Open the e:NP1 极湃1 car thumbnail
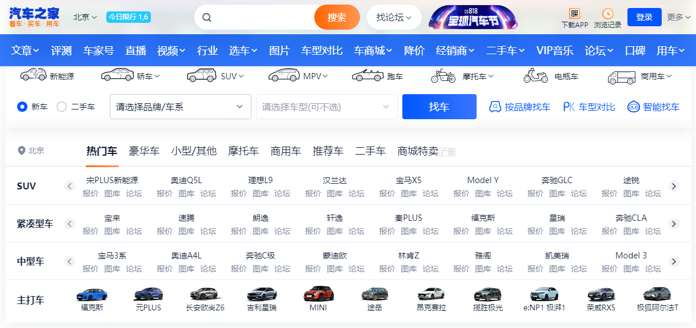This screenshot has height=328, width=696. tap(545, 294)
